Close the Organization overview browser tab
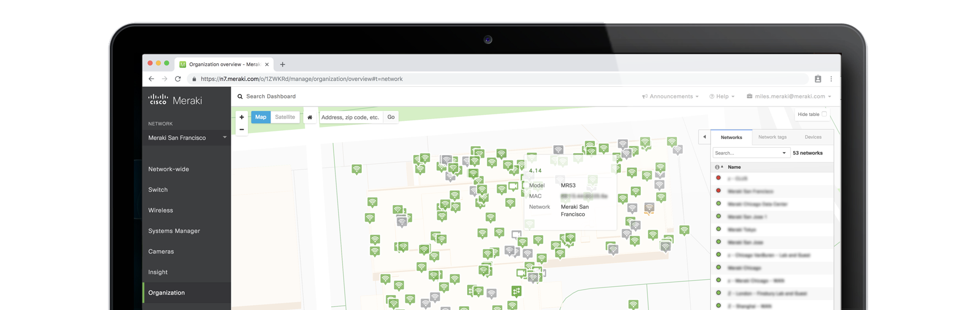This screenshot has width=975, height=310. coord(267,64)
